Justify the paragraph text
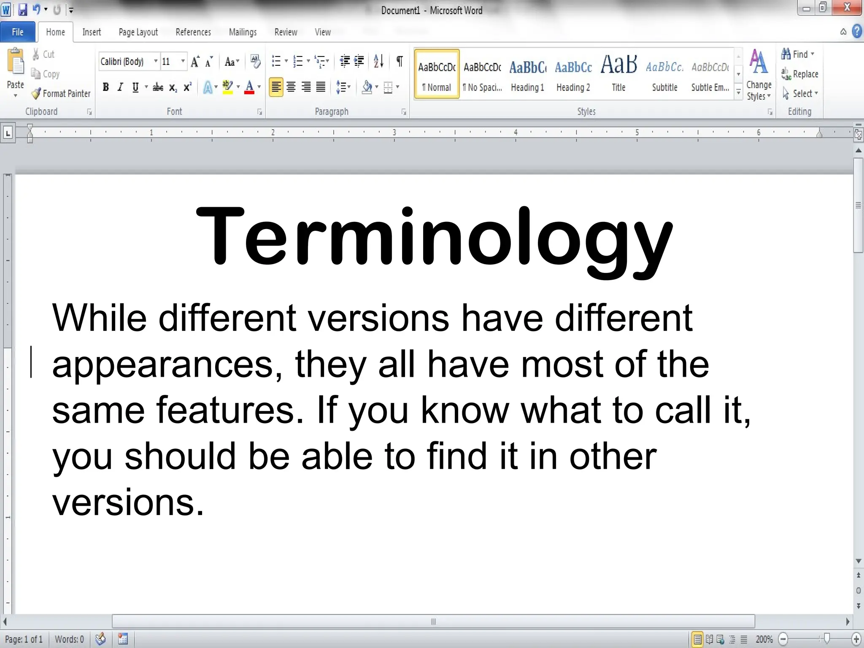Image resolution: width=864 pixels, height=648 pixels. [321, 87]
